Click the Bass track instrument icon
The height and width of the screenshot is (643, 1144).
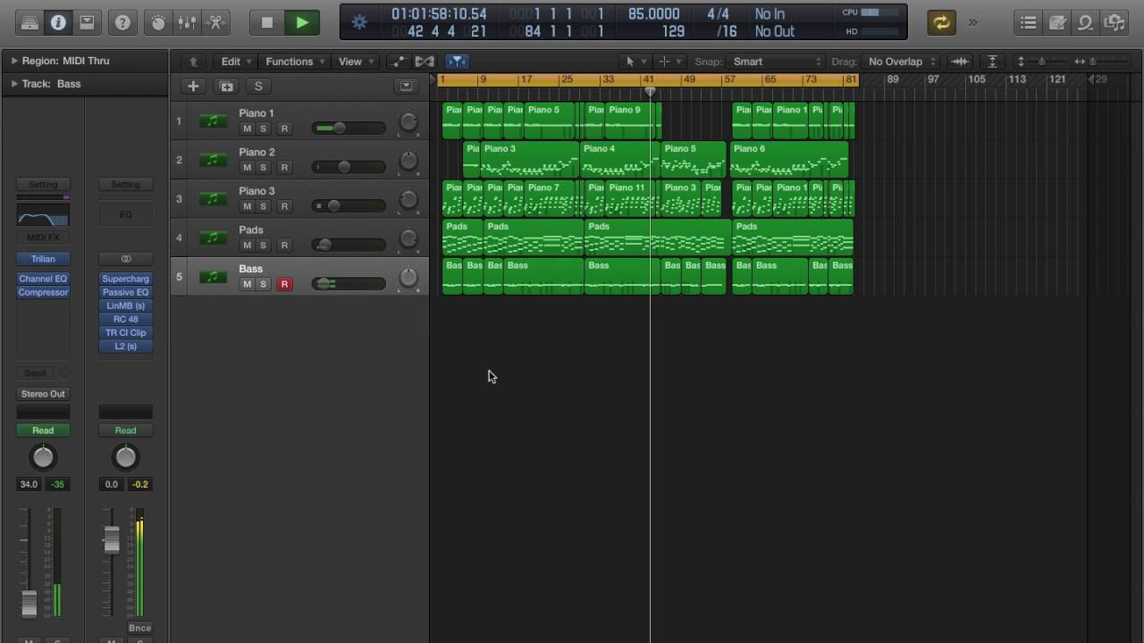[x=213, y=277]
